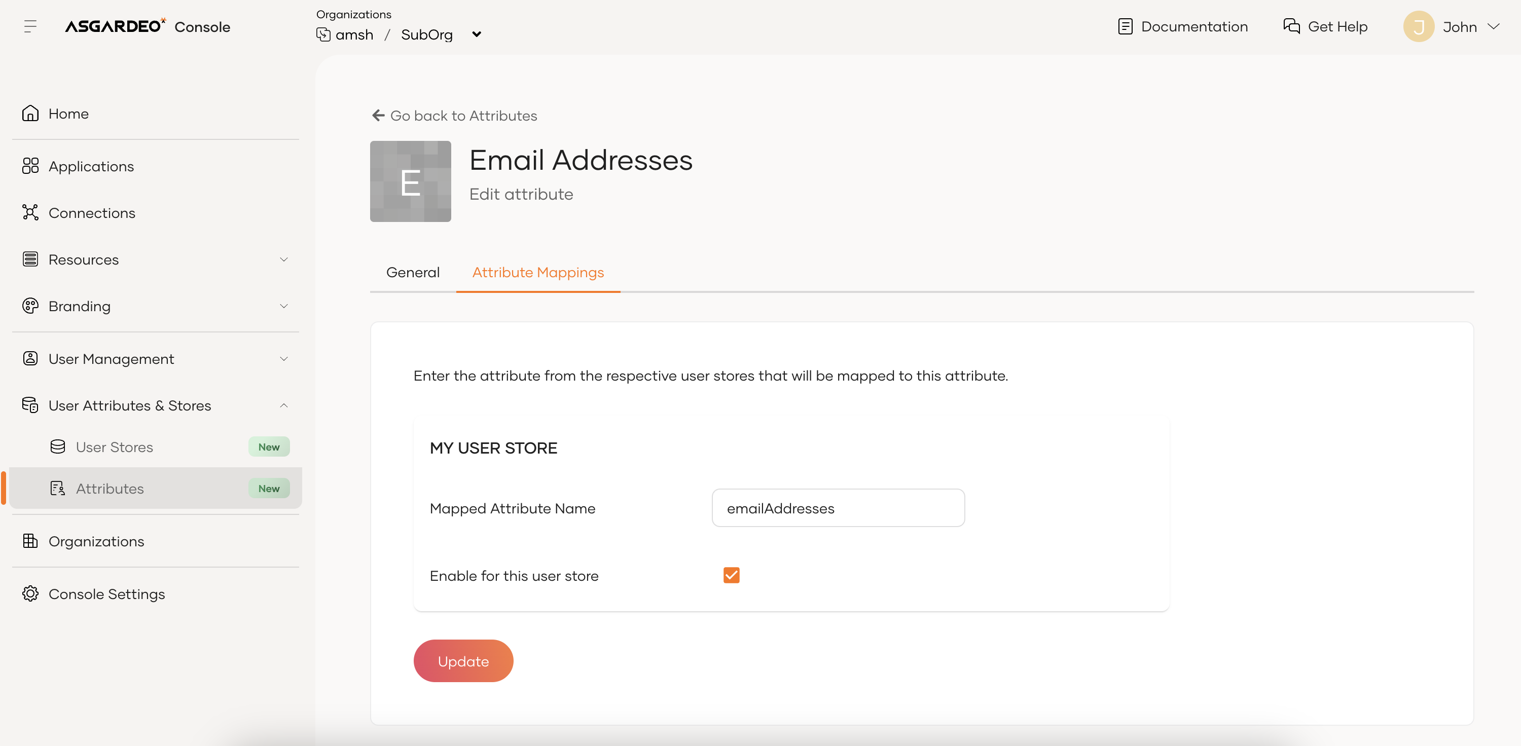Click the Organizations building icon

pos(30,541)
